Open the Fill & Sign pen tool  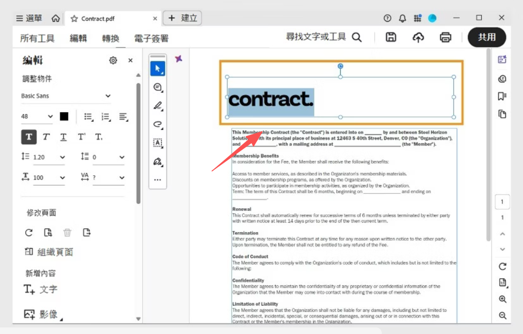click(158, 161)
